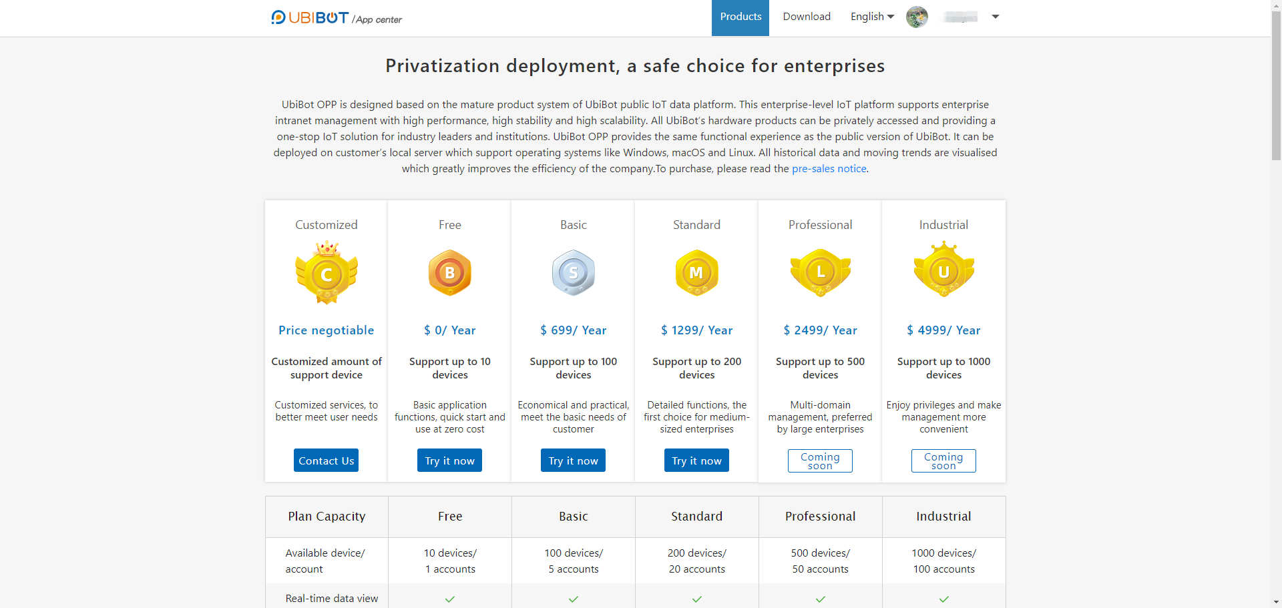Expand the English language dropdown

click(x=872, y=17)
